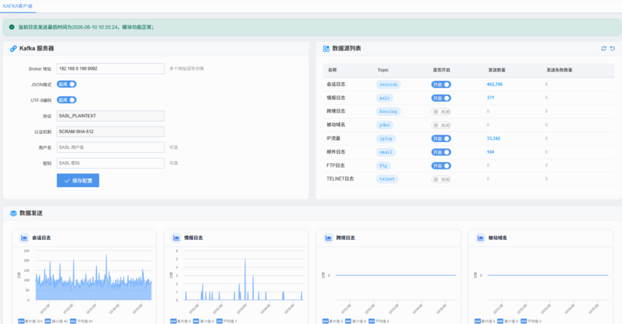Select the KAFKA client tab
The height and width of the screenshot is (324, 622).
(x=18, y=6)
